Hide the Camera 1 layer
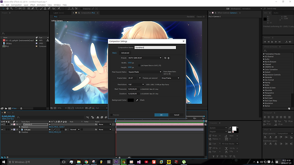Viewport: 294px width, 165px height. 2,124
